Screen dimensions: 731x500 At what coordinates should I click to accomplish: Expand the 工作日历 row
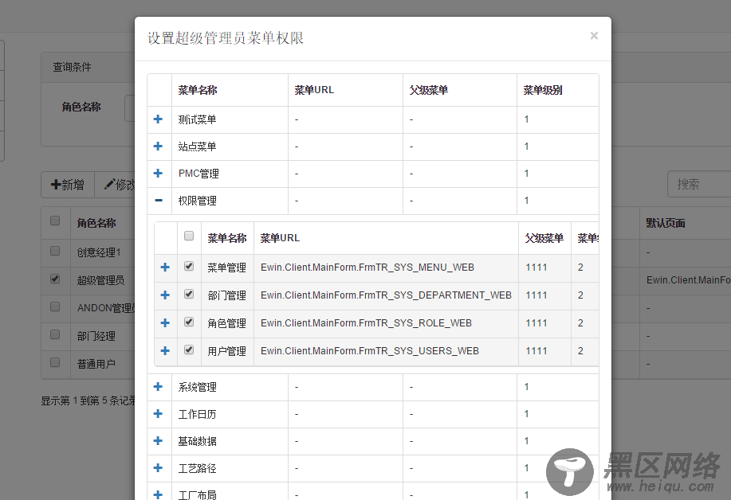click(x=158, y=413)
